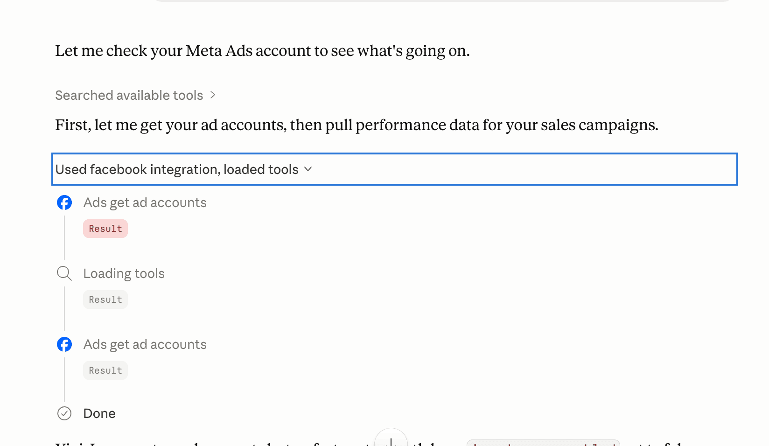
Task: Click the 'Let me check your Meta Ads' message
Action: [262, 51]
